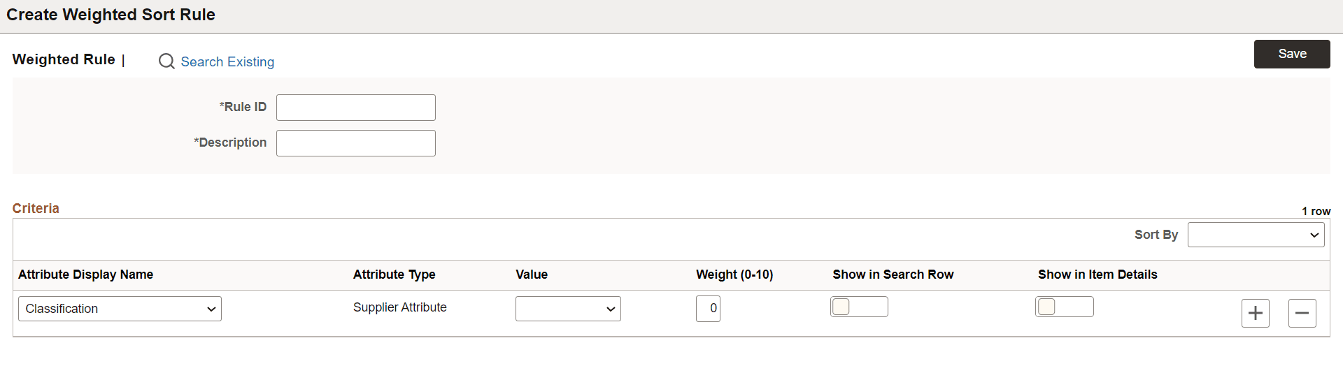Toggle the Show in Search Row switch
The image size is (1343, 373).
click(859, 307)
